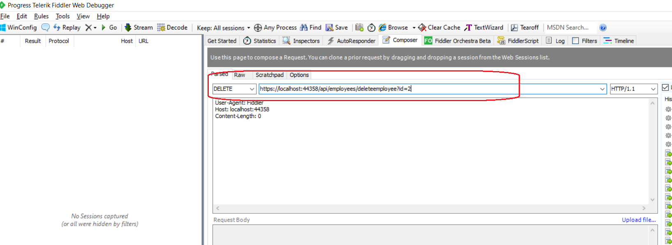Click the Tearoff button
672x245 pixels.
click(525, 28)
